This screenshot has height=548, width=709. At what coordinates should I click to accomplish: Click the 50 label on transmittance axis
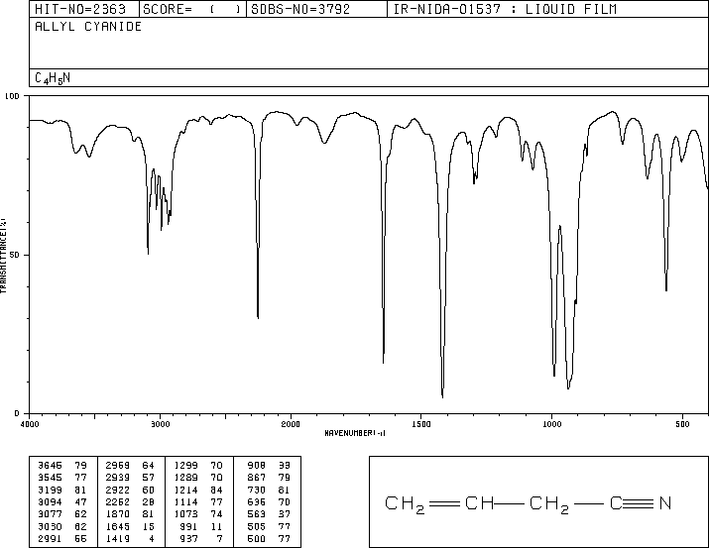pos(15,255)
